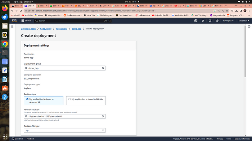Open the Revision file type dropdown

pyautogui.click(x=64, y=130)
